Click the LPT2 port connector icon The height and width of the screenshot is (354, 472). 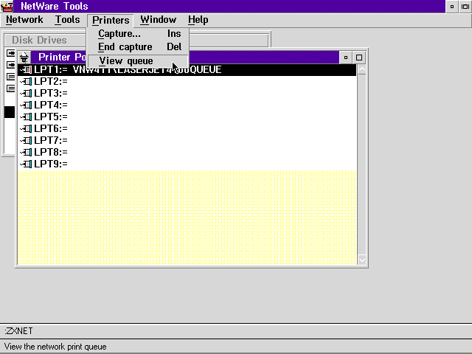pyautogui.click(x=26, y=82)
